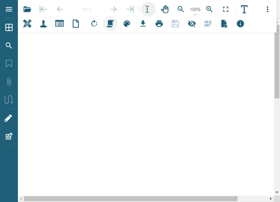280x202 pixels.
Task: Click the horizontal scrollbar thumb
Action: click(x=131, y=199)
